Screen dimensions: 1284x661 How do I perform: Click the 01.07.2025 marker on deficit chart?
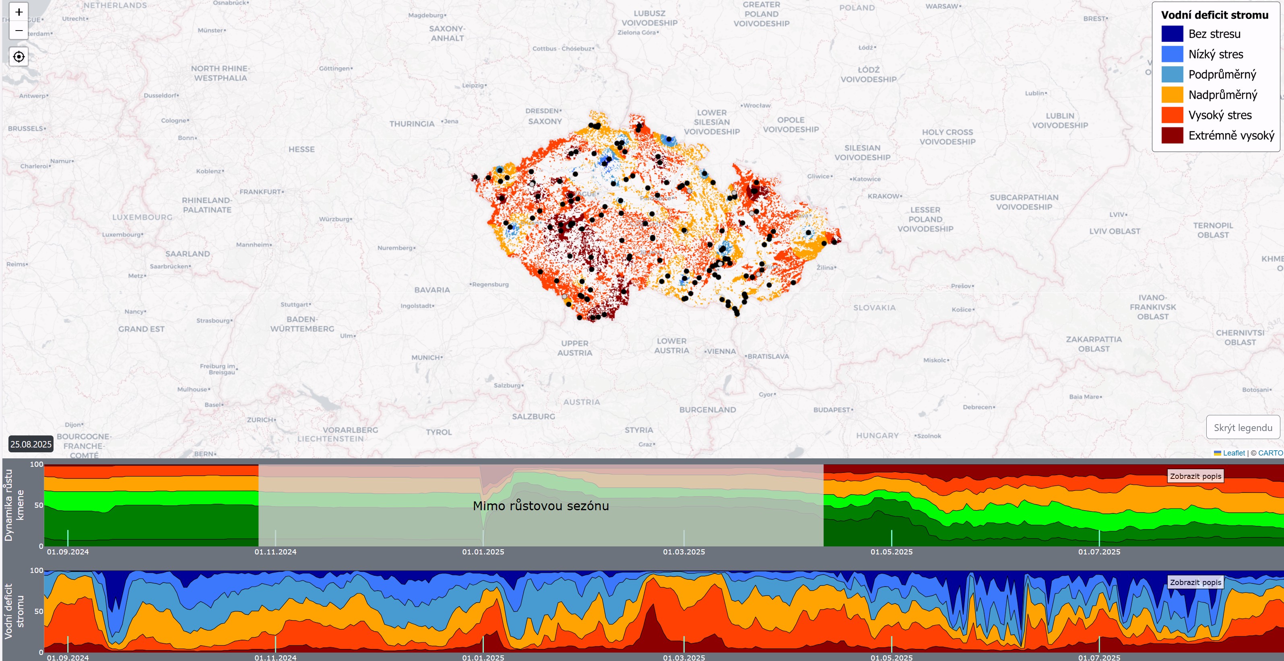(x=1099, y=644)
